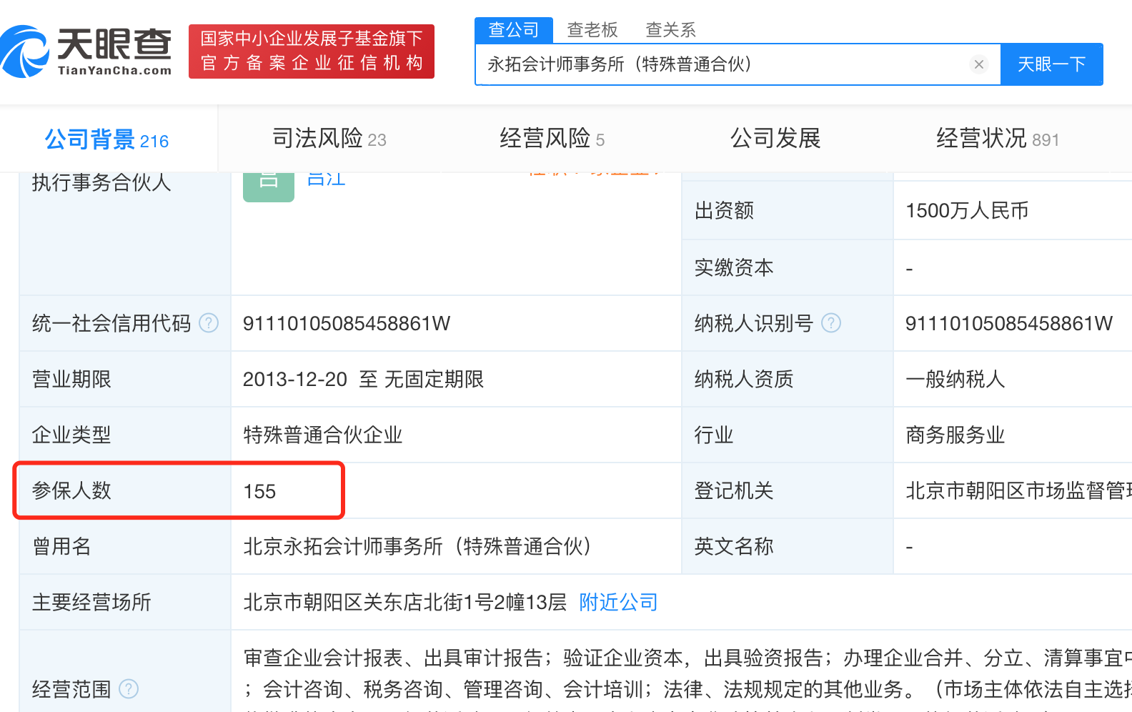The height and width of the screenshot is (712, 1132).
Task: Select the 查公司 search tab
Action: pos(513,30)
